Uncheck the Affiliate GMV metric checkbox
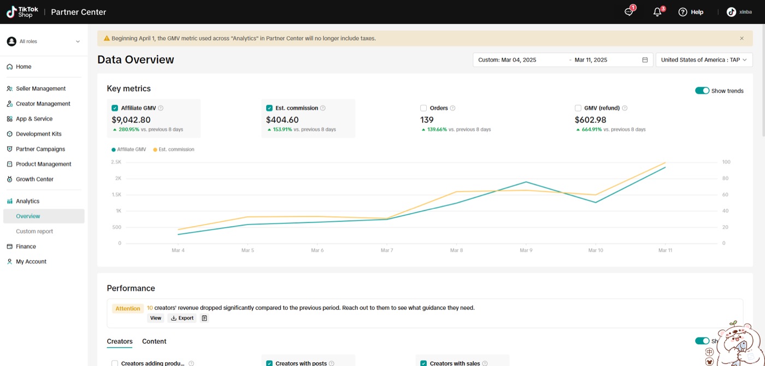Screen dimensions: 765x366 115,108
